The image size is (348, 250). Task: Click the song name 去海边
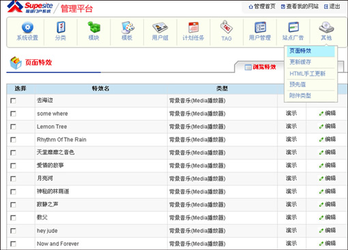click(x=45, y=100)
